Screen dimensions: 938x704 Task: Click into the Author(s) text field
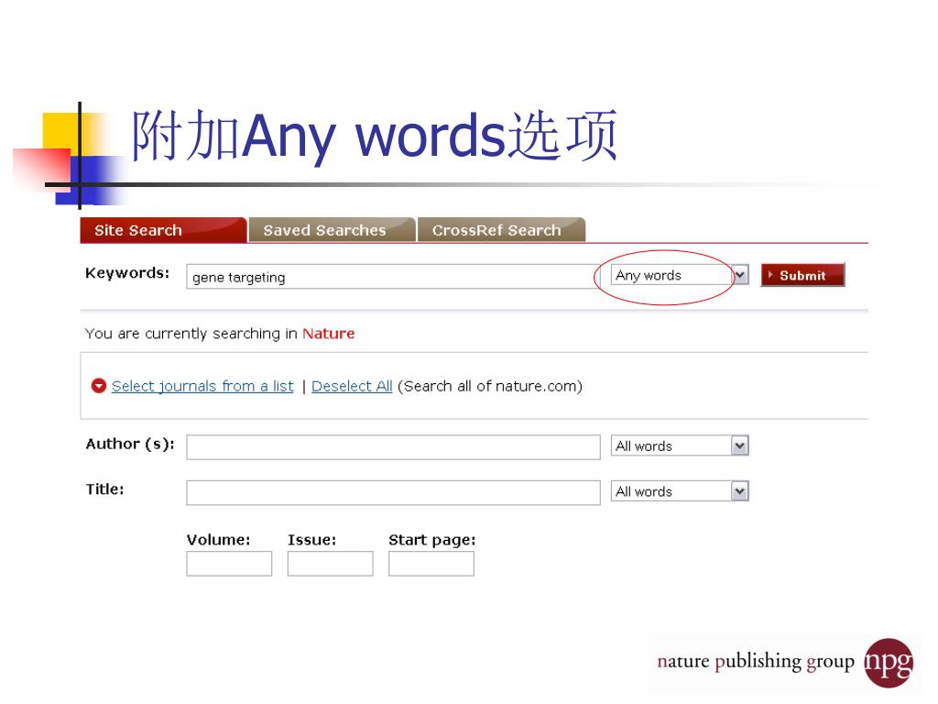[x=393, y=447]
